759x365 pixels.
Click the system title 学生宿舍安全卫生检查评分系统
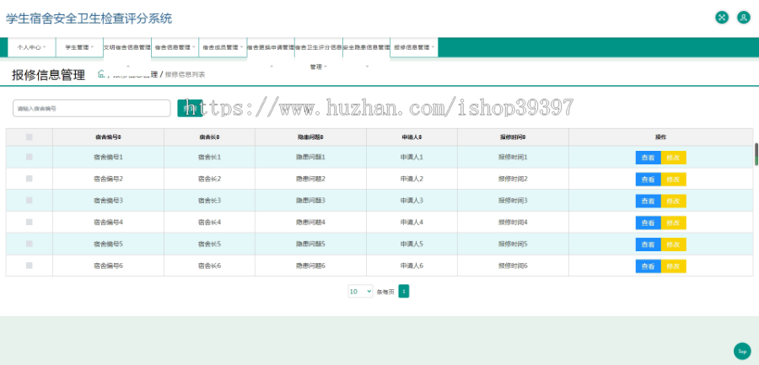tap(89, 19)
